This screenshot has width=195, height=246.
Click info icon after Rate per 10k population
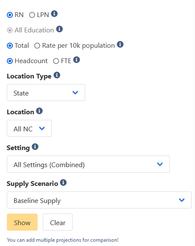click(x=120, y=44)
